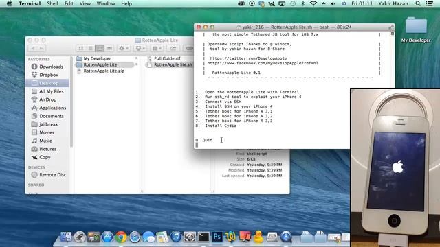440x247 pixels.
Task: Click Terminal window scrollbar top
Action: (x=393, y=34)
